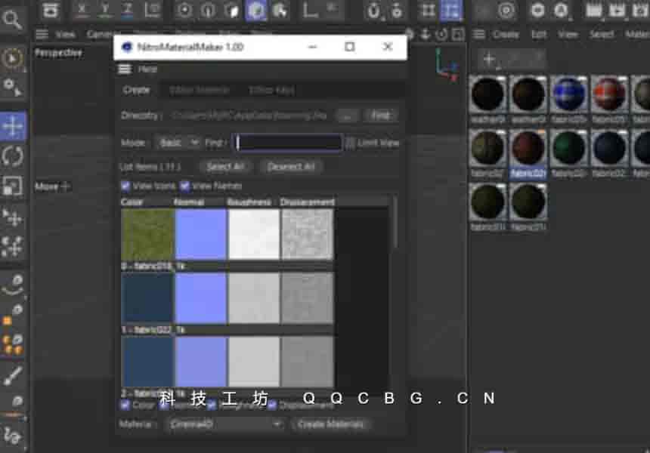Viewport: 650px width, 453px height.
Task: Select the Move tool in left sidebar
Action: click(x=12, y=126)
